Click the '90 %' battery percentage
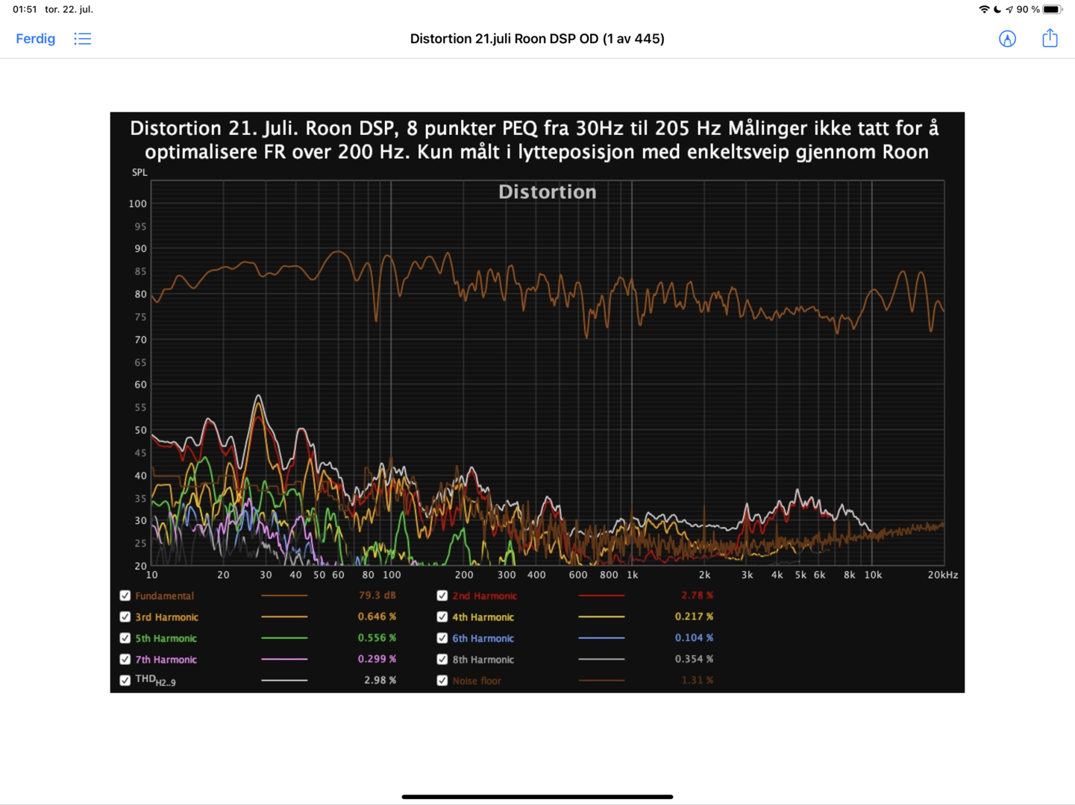This screenshot has width=1075, height=805. pyautogui.click(x=1028, y=10)
